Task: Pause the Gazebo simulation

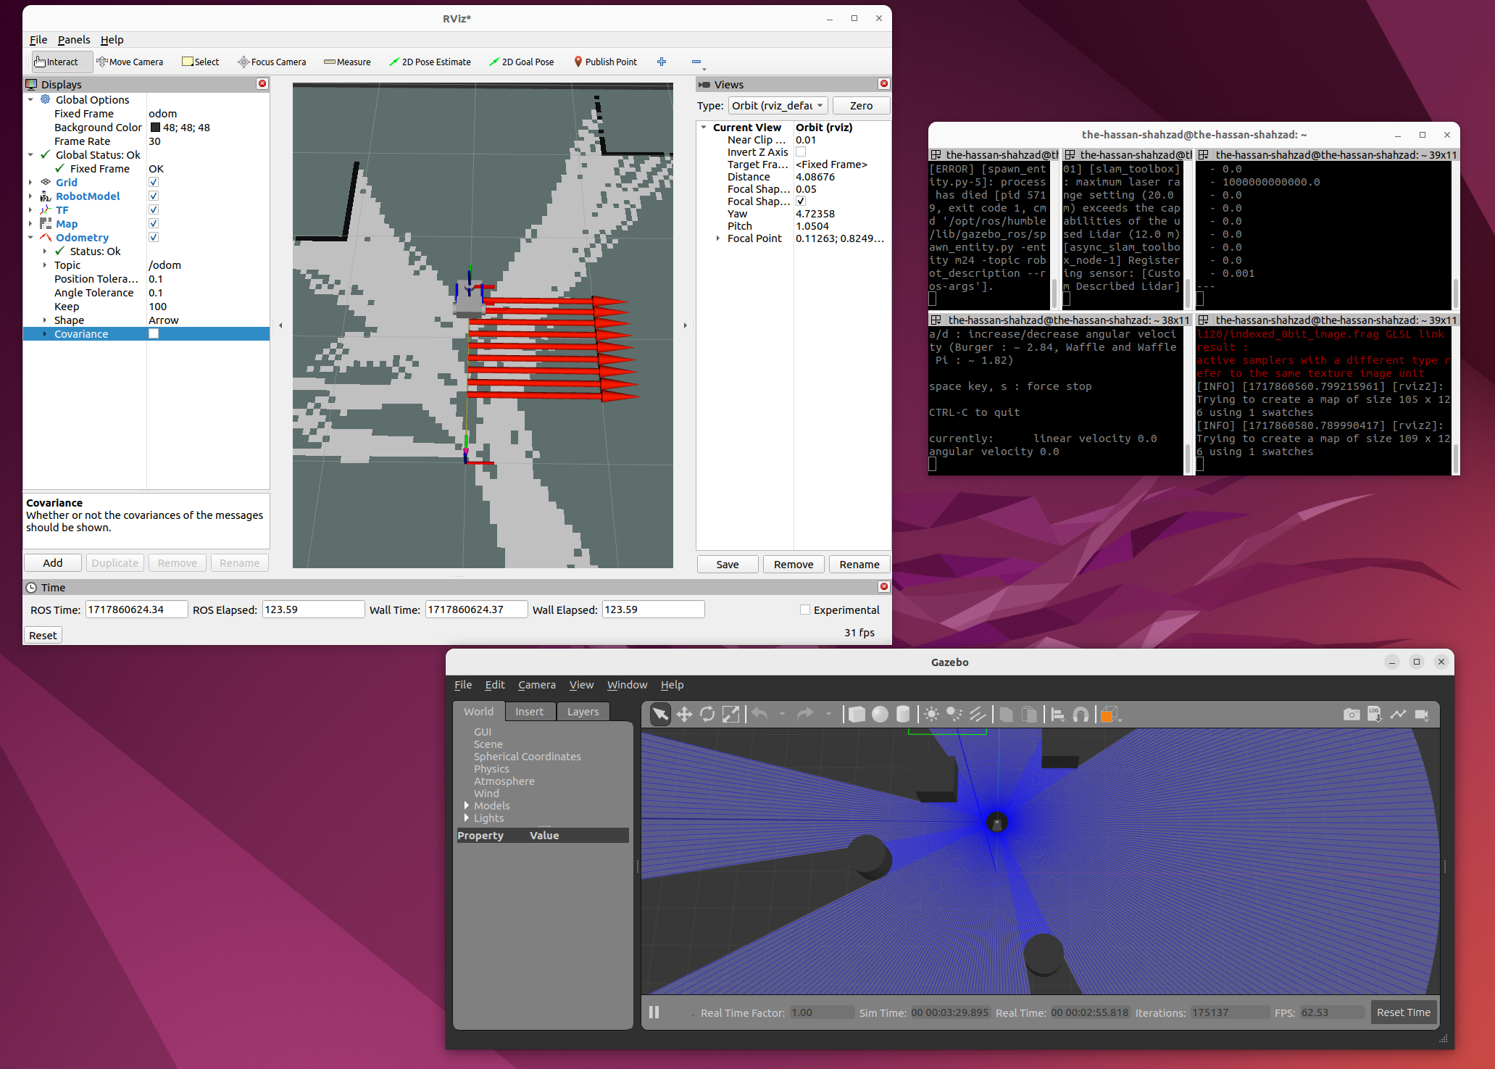Action: coord(654,1012)
